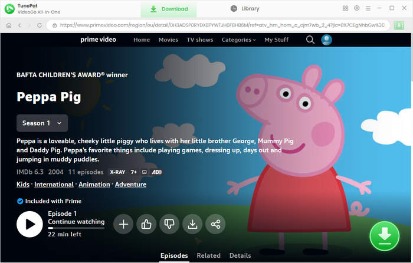Image resolution: width=413 pixels, height=263 pixels.
Task: Open the hamburger menu icon
Action: tap(368, 8)
